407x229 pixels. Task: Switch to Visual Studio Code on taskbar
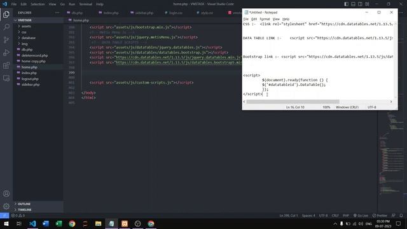click(x=32, y=223)
